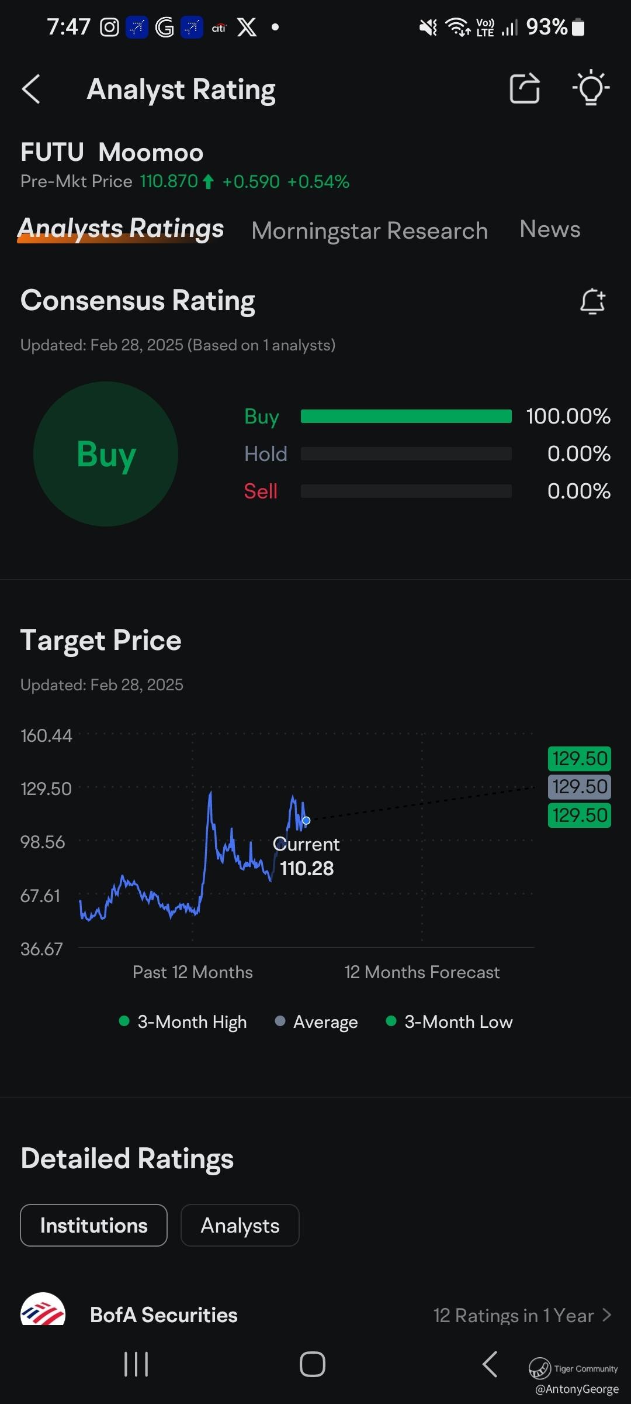Screen dimensions: 631x1404
Task: Select the Institutions filter button
Action: coord(93,1226)
